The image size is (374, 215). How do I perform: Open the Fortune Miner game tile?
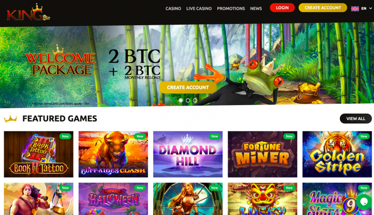263,154
